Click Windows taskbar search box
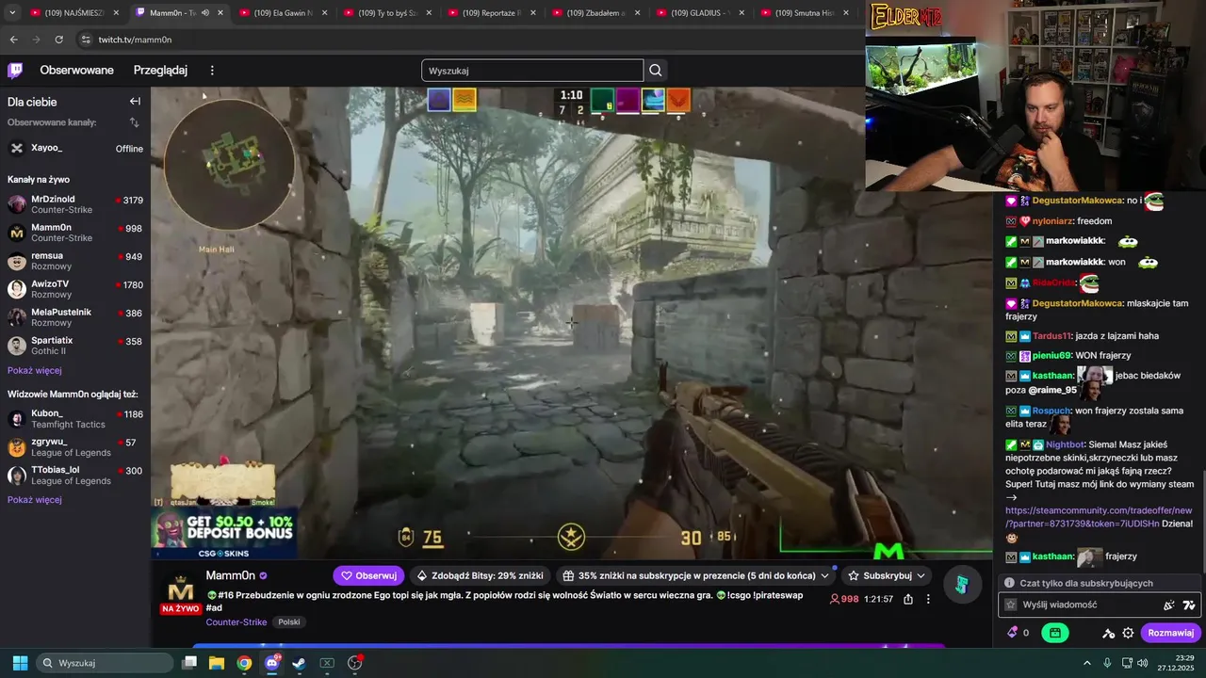 (x=104, y=663)
